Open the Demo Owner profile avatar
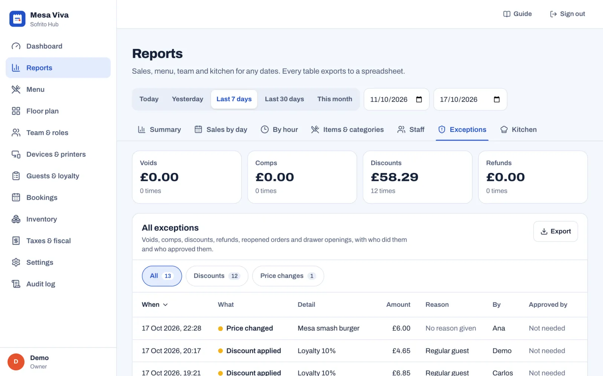The image size is (603, 376). point(16,362)
